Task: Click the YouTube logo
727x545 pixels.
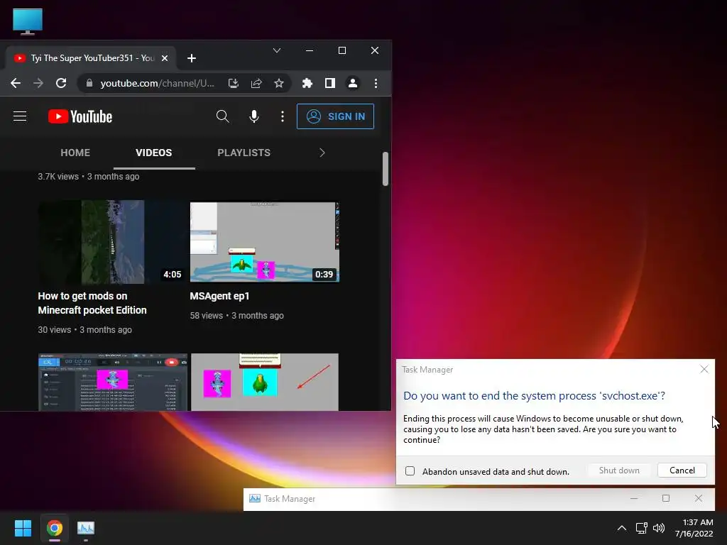Action: click(80, 116)
